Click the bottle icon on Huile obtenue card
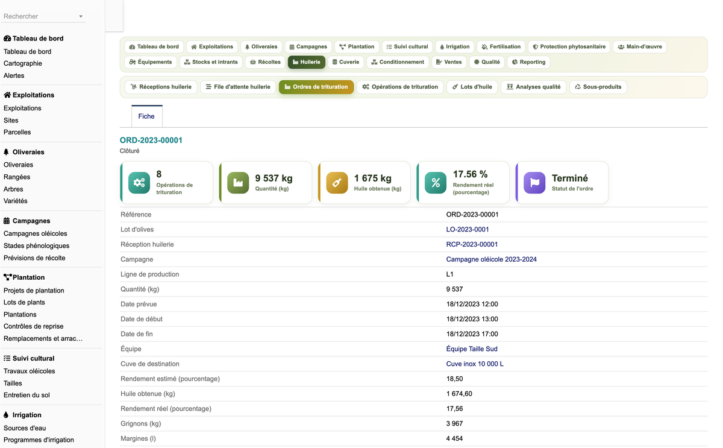Screen dimensions: 723x448 (x=337, y=183)
